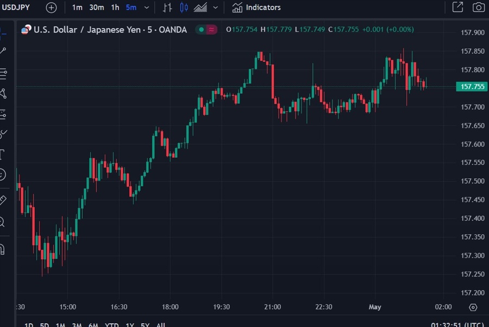Click the open value O157.754

click(x=242, y=30)
